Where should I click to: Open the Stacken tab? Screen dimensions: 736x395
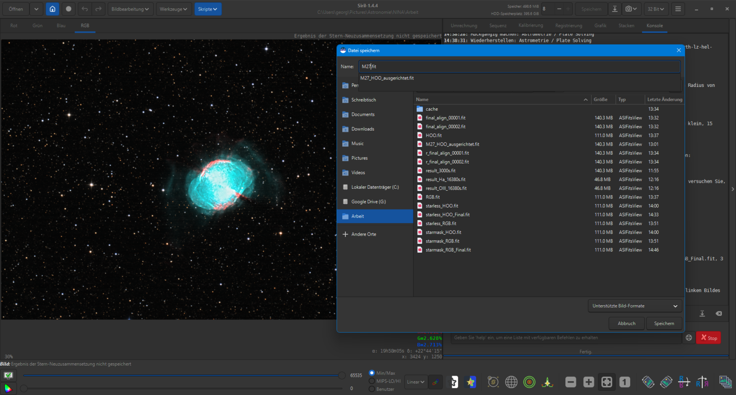pyautogui.click(x=626, y=26)
